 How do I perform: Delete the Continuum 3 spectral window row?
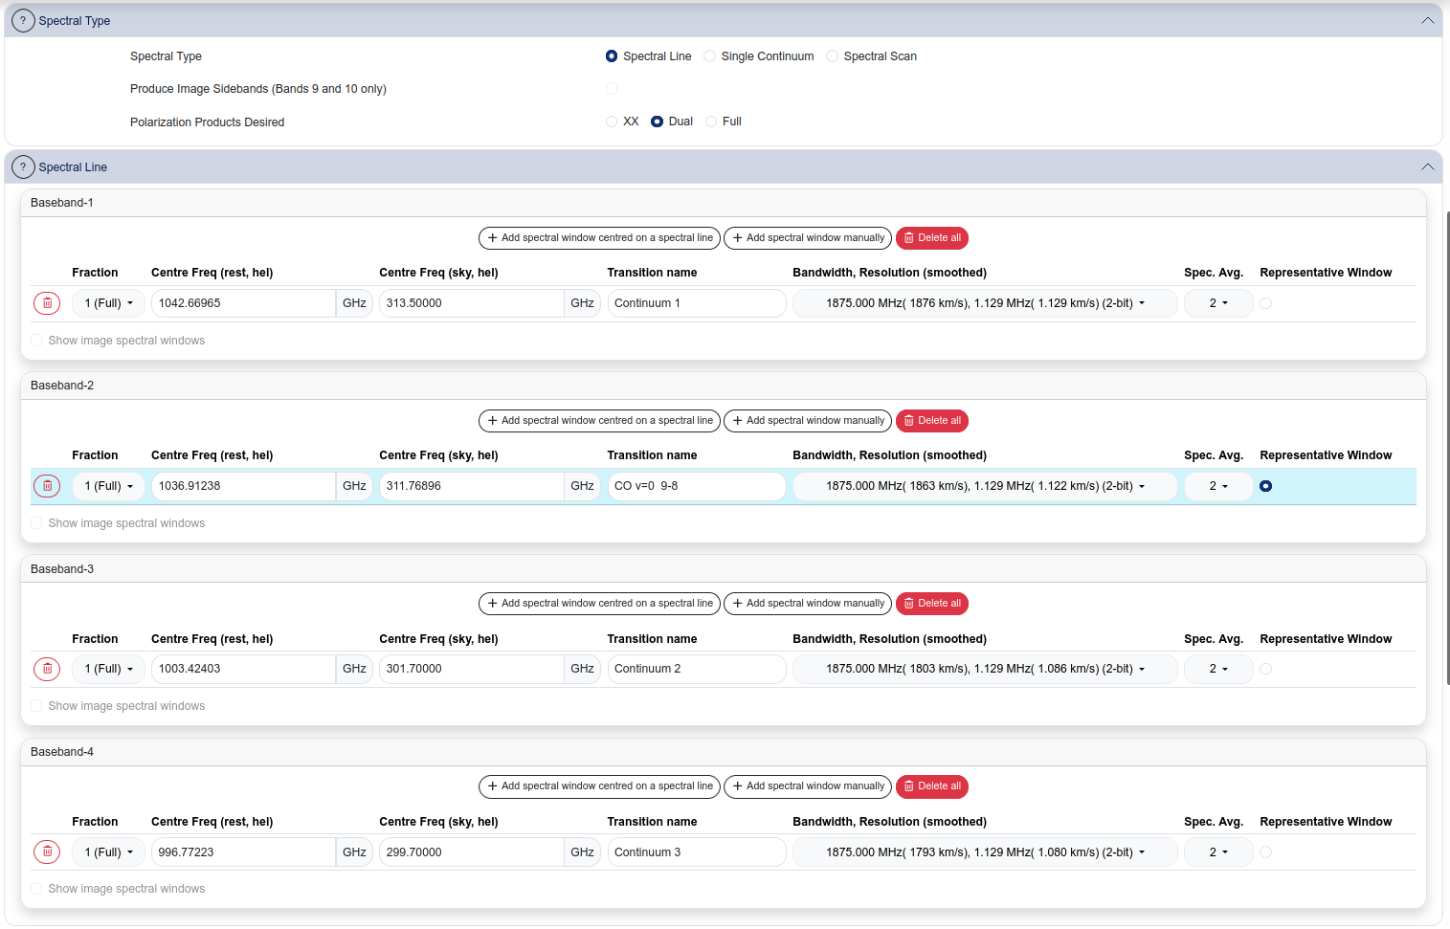[47, 852]
